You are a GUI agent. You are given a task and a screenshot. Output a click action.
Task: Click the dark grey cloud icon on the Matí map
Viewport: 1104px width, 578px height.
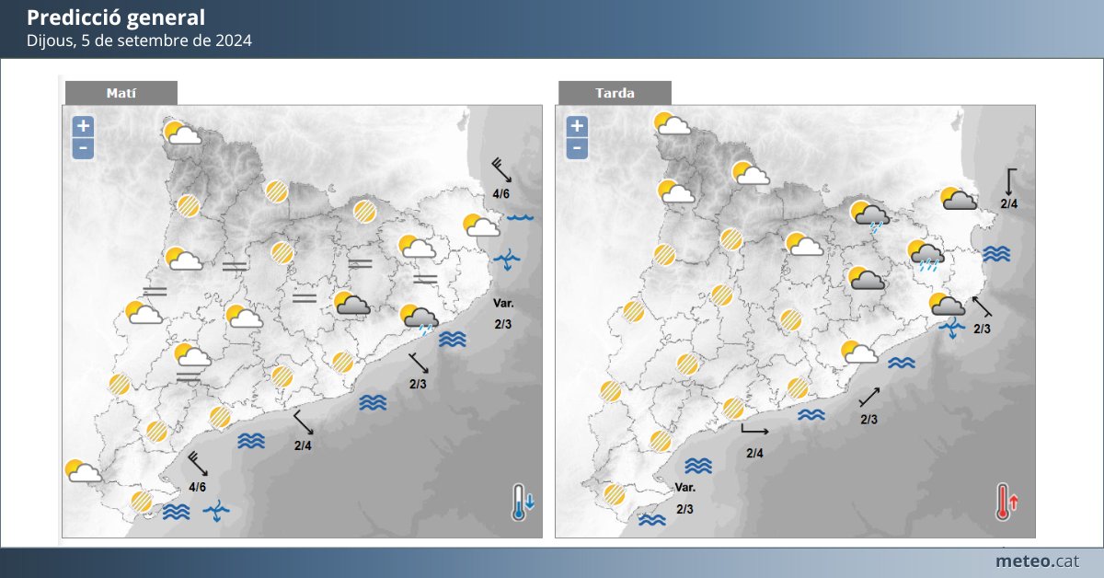pos(351,304)
